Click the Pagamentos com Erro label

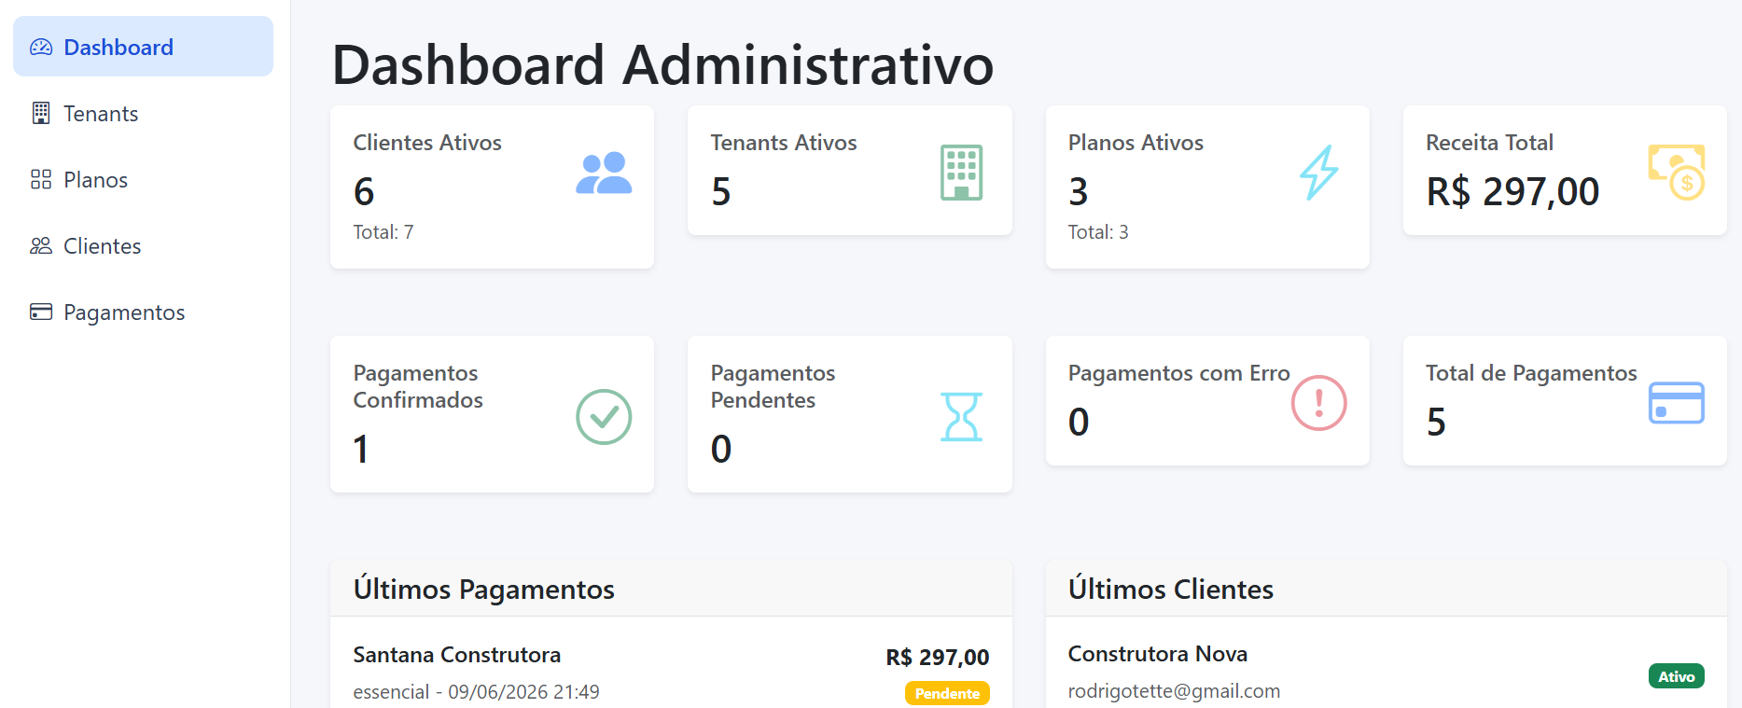tap(1178, 373)
